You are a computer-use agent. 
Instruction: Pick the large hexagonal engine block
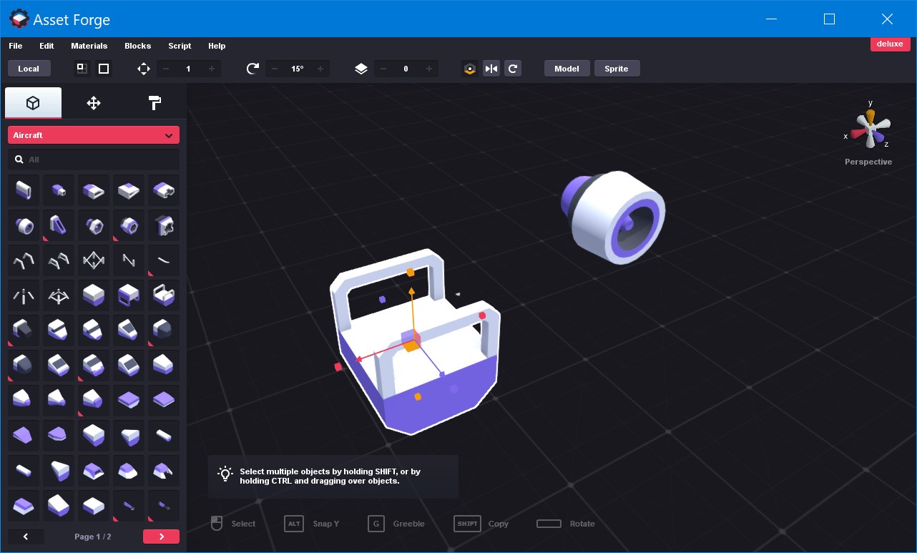129,225
